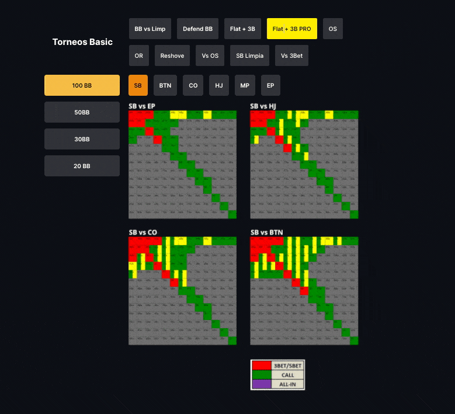Choose the 30BB stack size
The height and width of the screenshot is (414, 455).
(82, 139)
